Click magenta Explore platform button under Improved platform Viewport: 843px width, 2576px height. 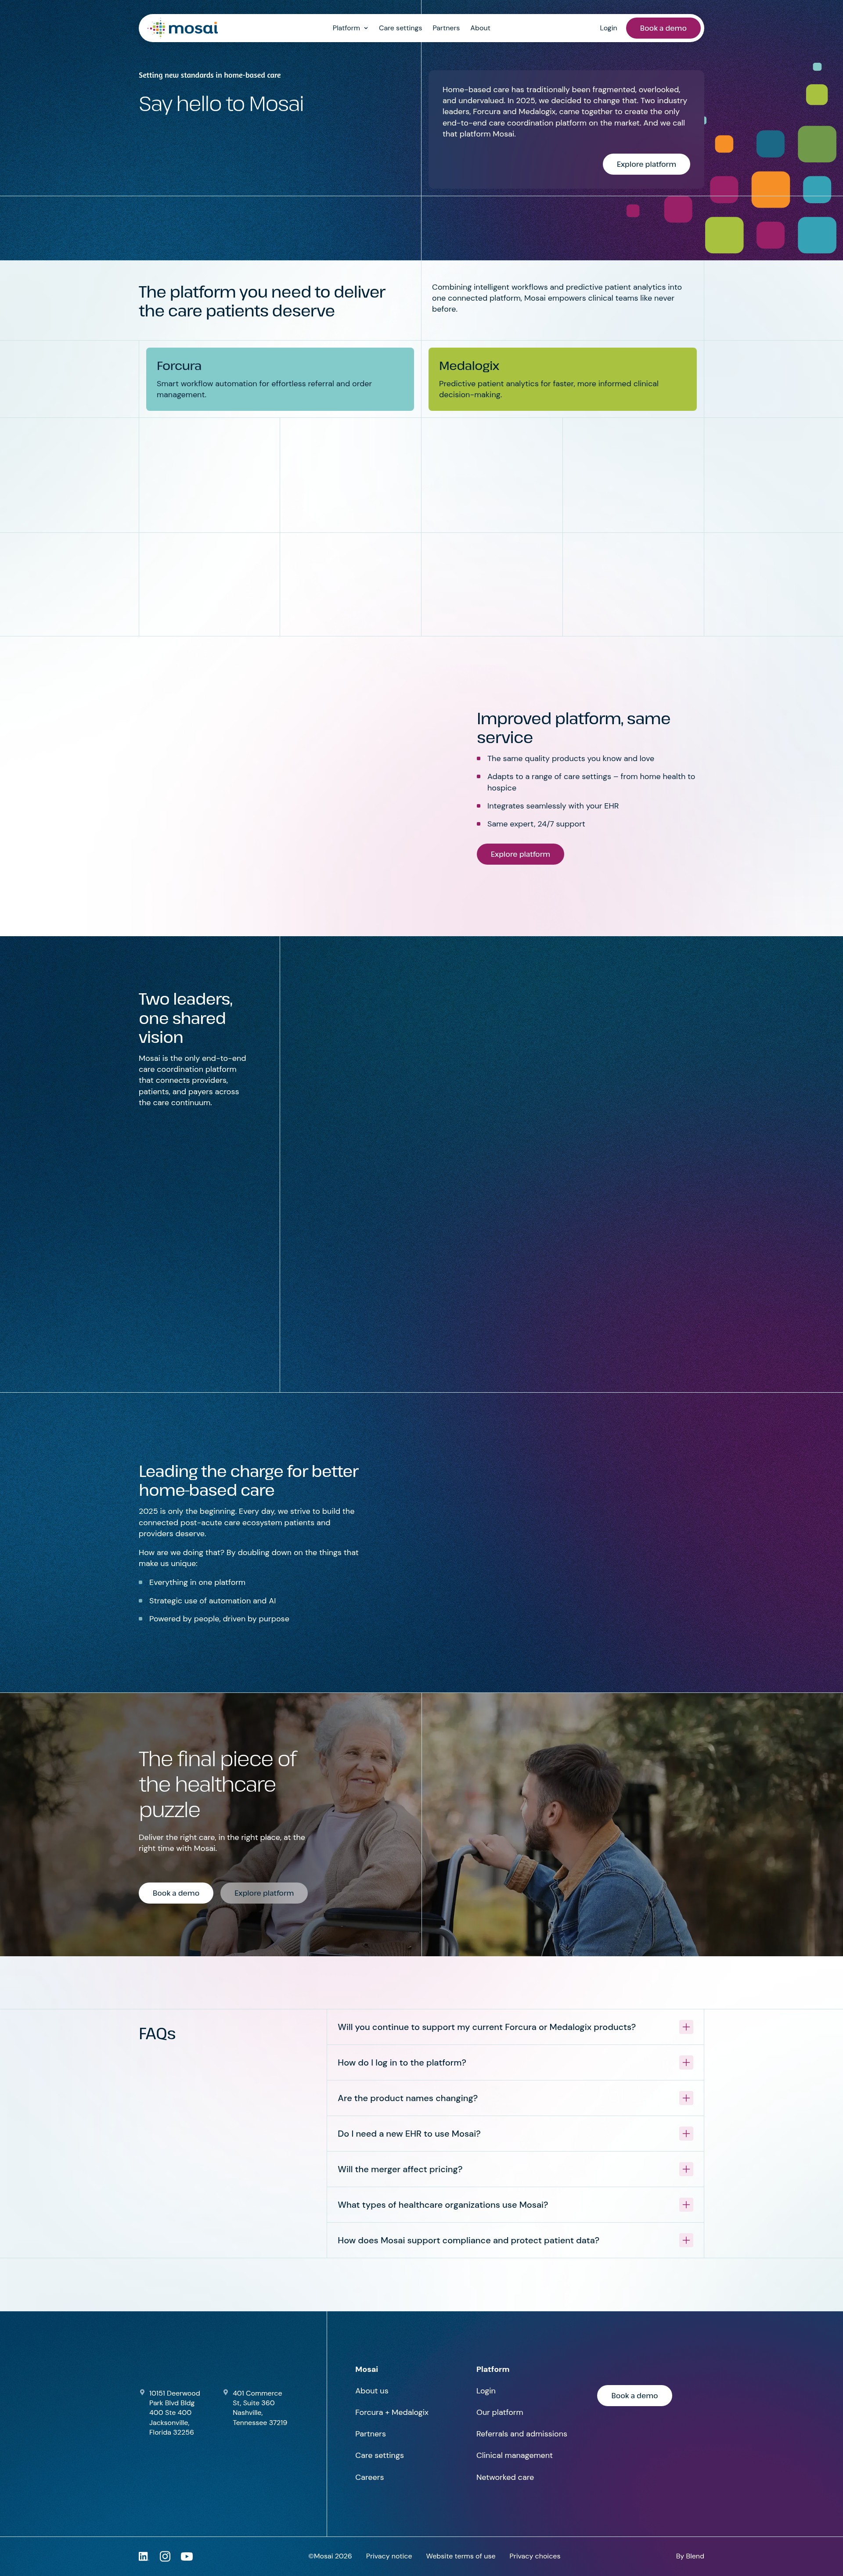[x=520, y=854]
